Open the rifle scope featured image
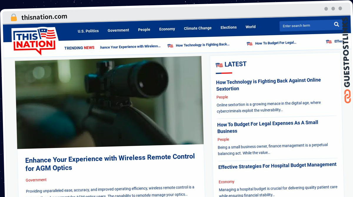353x197 pixels. 109,102
